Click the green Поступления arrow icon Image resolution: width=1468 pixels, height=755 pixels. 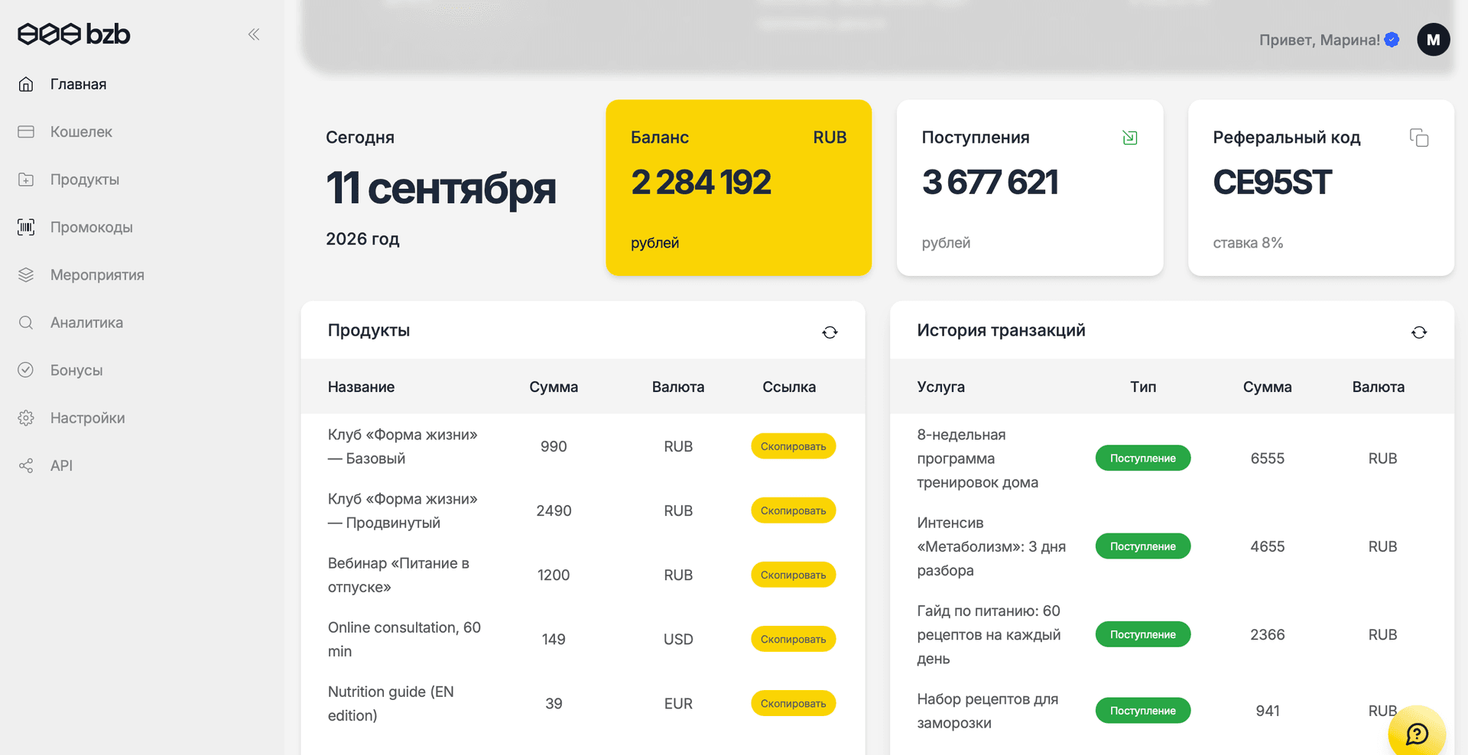tap(1130, 138)
